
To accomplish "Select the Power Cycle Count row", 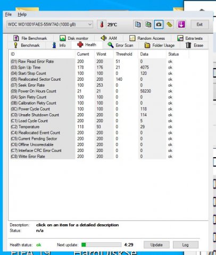I will (x=99, y=109).
